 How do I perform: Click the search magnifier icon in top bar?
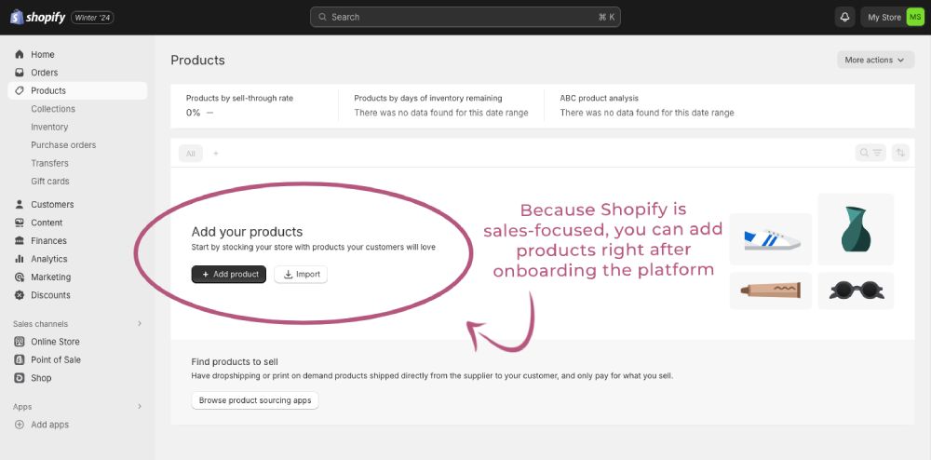click(322, 17)
